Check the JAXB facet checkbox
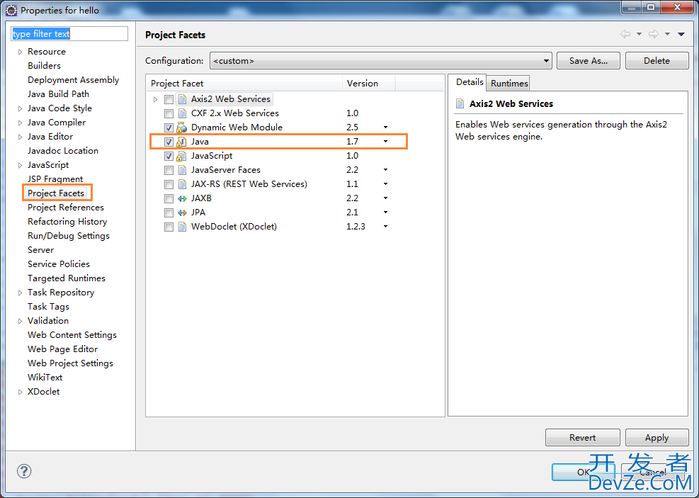699x498 pixels. coord(169,198)
